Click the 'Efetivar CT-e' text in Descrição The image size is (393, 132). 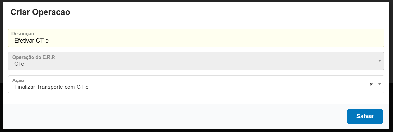[31, 40]
